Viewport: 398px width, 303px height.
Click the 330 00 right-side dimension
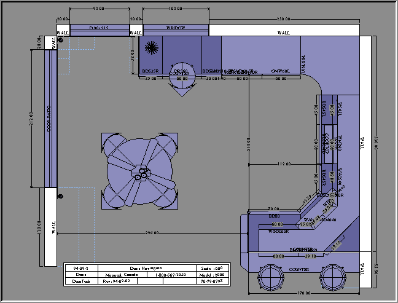pos(376,143)
